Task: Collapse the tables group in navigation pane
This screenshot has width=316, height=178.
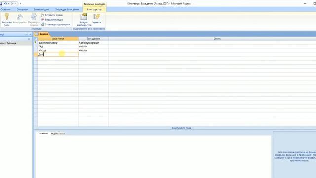Action: coord(29,39)
